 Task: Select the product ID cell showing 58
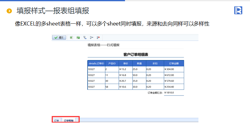click(112, 87)
